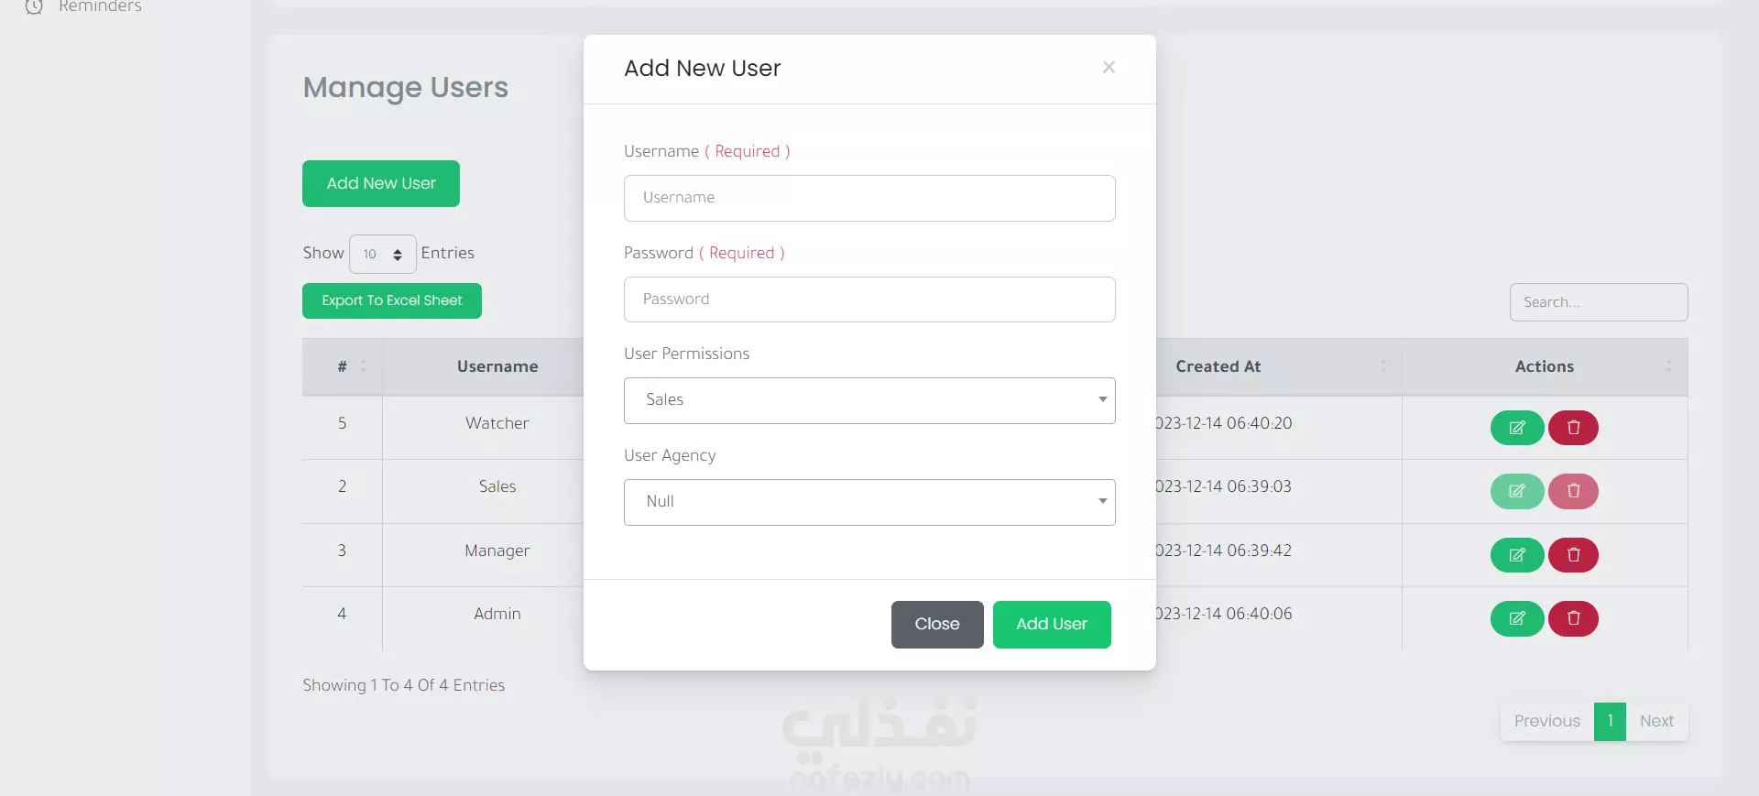The image size is (1759, 796).
Task: Click the Next pagination link
Action: pos(1656,722)
